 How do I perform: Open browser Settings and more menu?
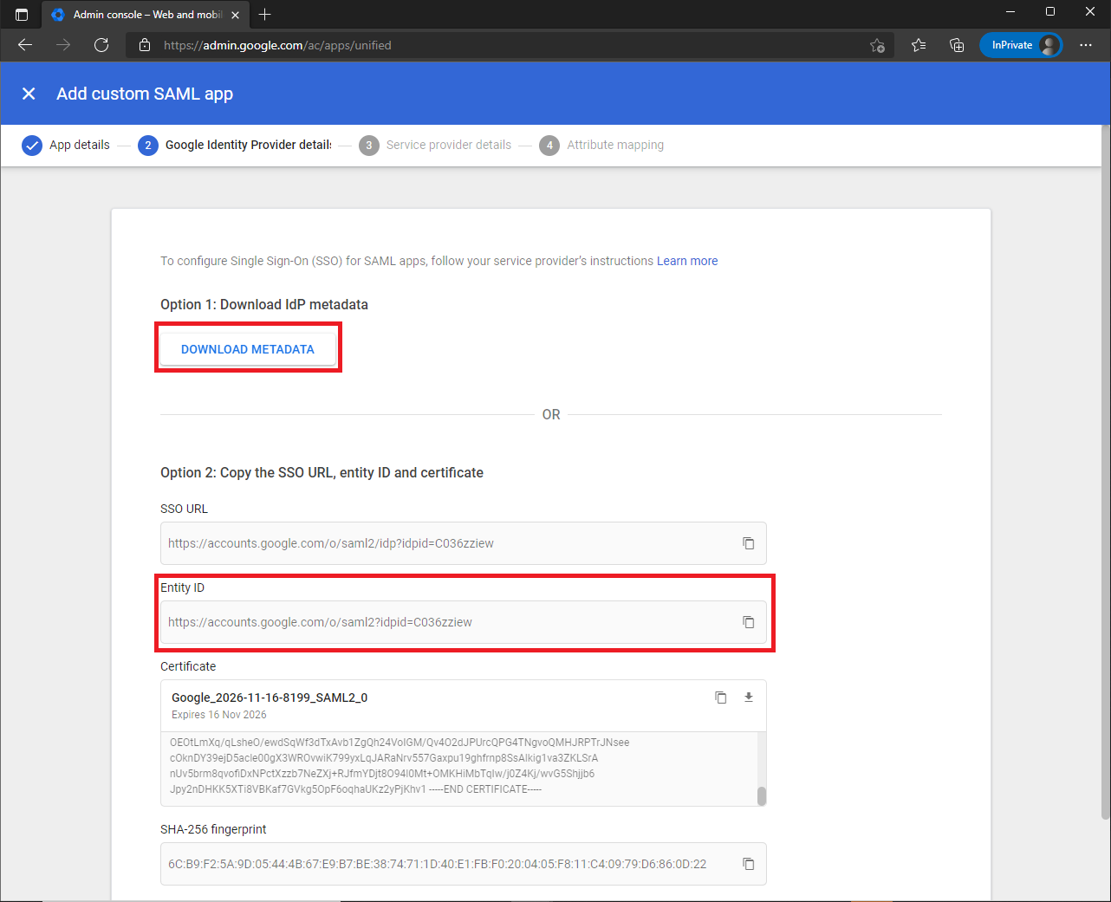click(x=1086, y=45)
